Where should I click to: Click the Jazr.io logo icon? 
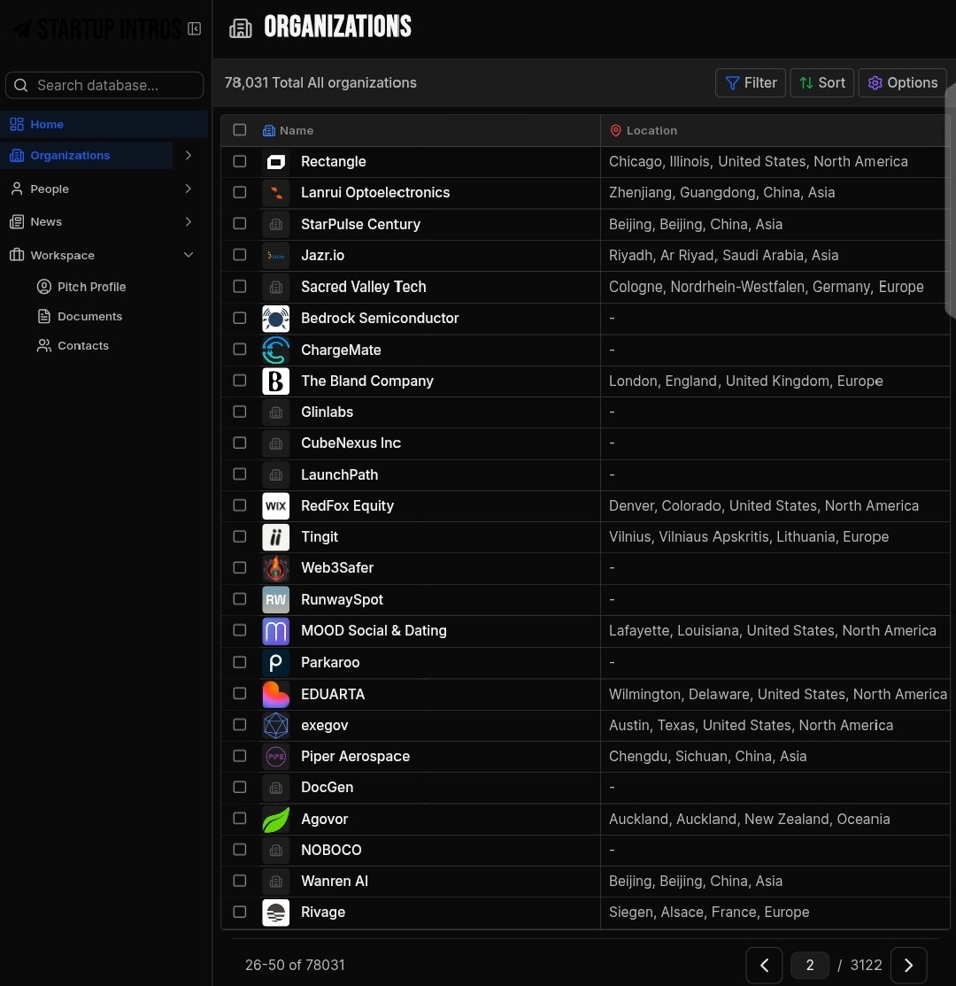pos(275,255)
